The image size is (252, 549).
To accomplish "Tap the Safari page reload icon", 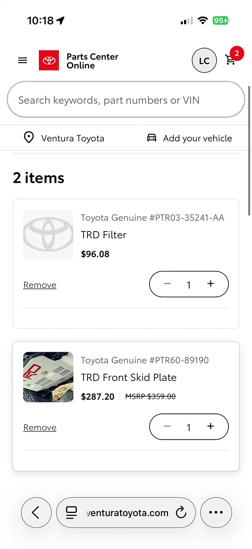I will (x=182, y=513).
